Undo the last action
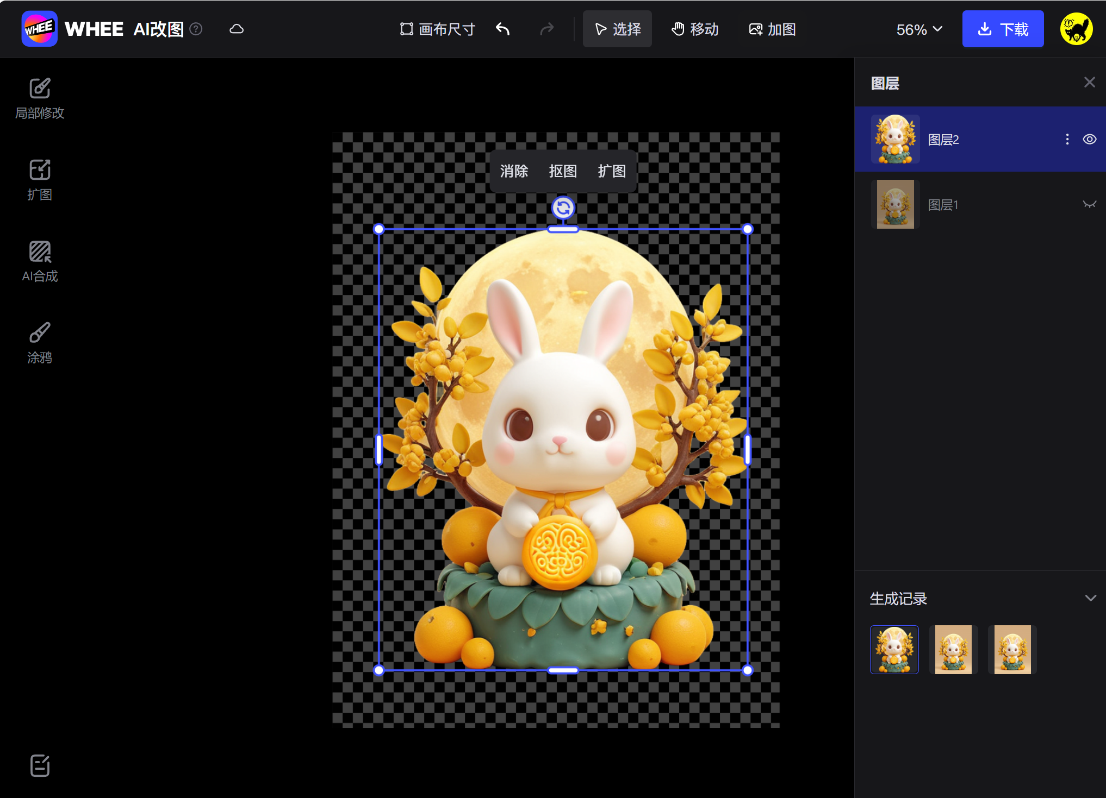The height and width of the screenshot is (798, 1106). pos(502,29)
